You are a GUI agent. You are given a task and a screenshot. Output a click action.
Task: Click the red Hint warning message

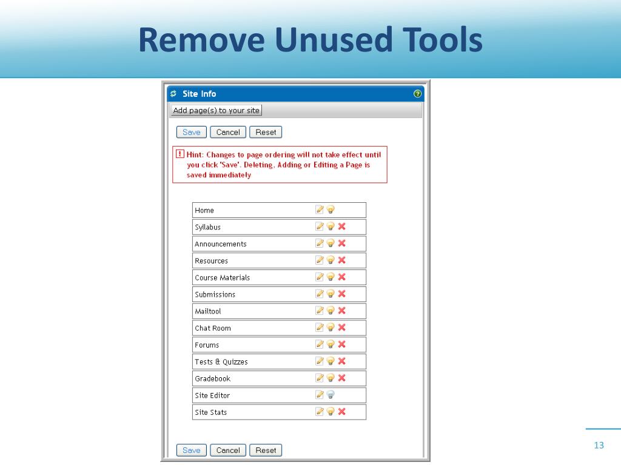point(280,165)
